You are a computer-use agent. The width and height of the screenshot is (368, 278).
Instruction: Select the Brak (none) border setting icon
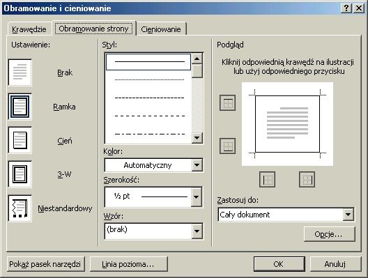20,72
